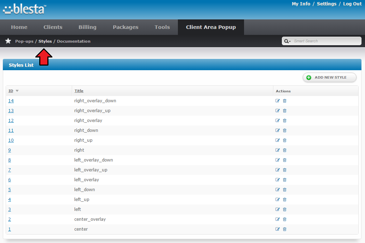Edit the right_down style

(278, 130)
